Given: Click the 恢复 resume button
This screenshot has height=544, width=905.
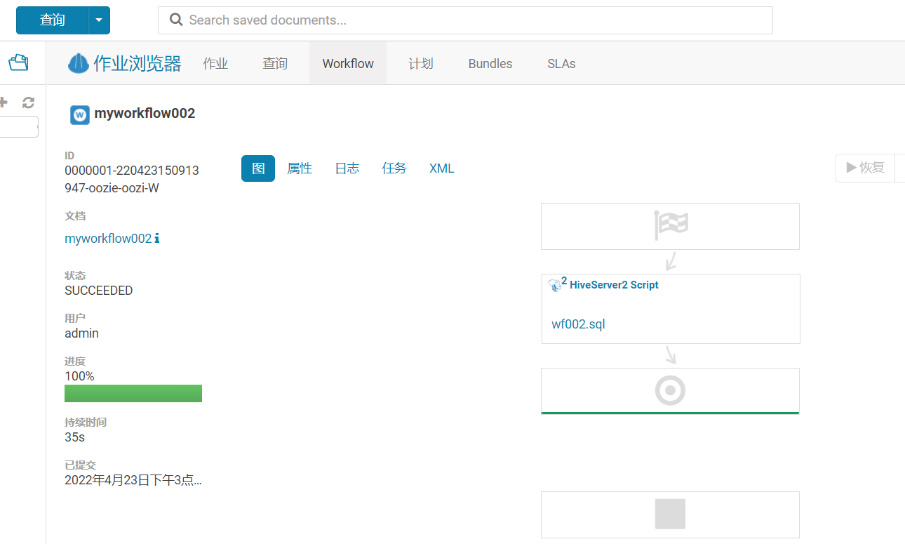Looking at the screenshot, I should tap(866, 168).
